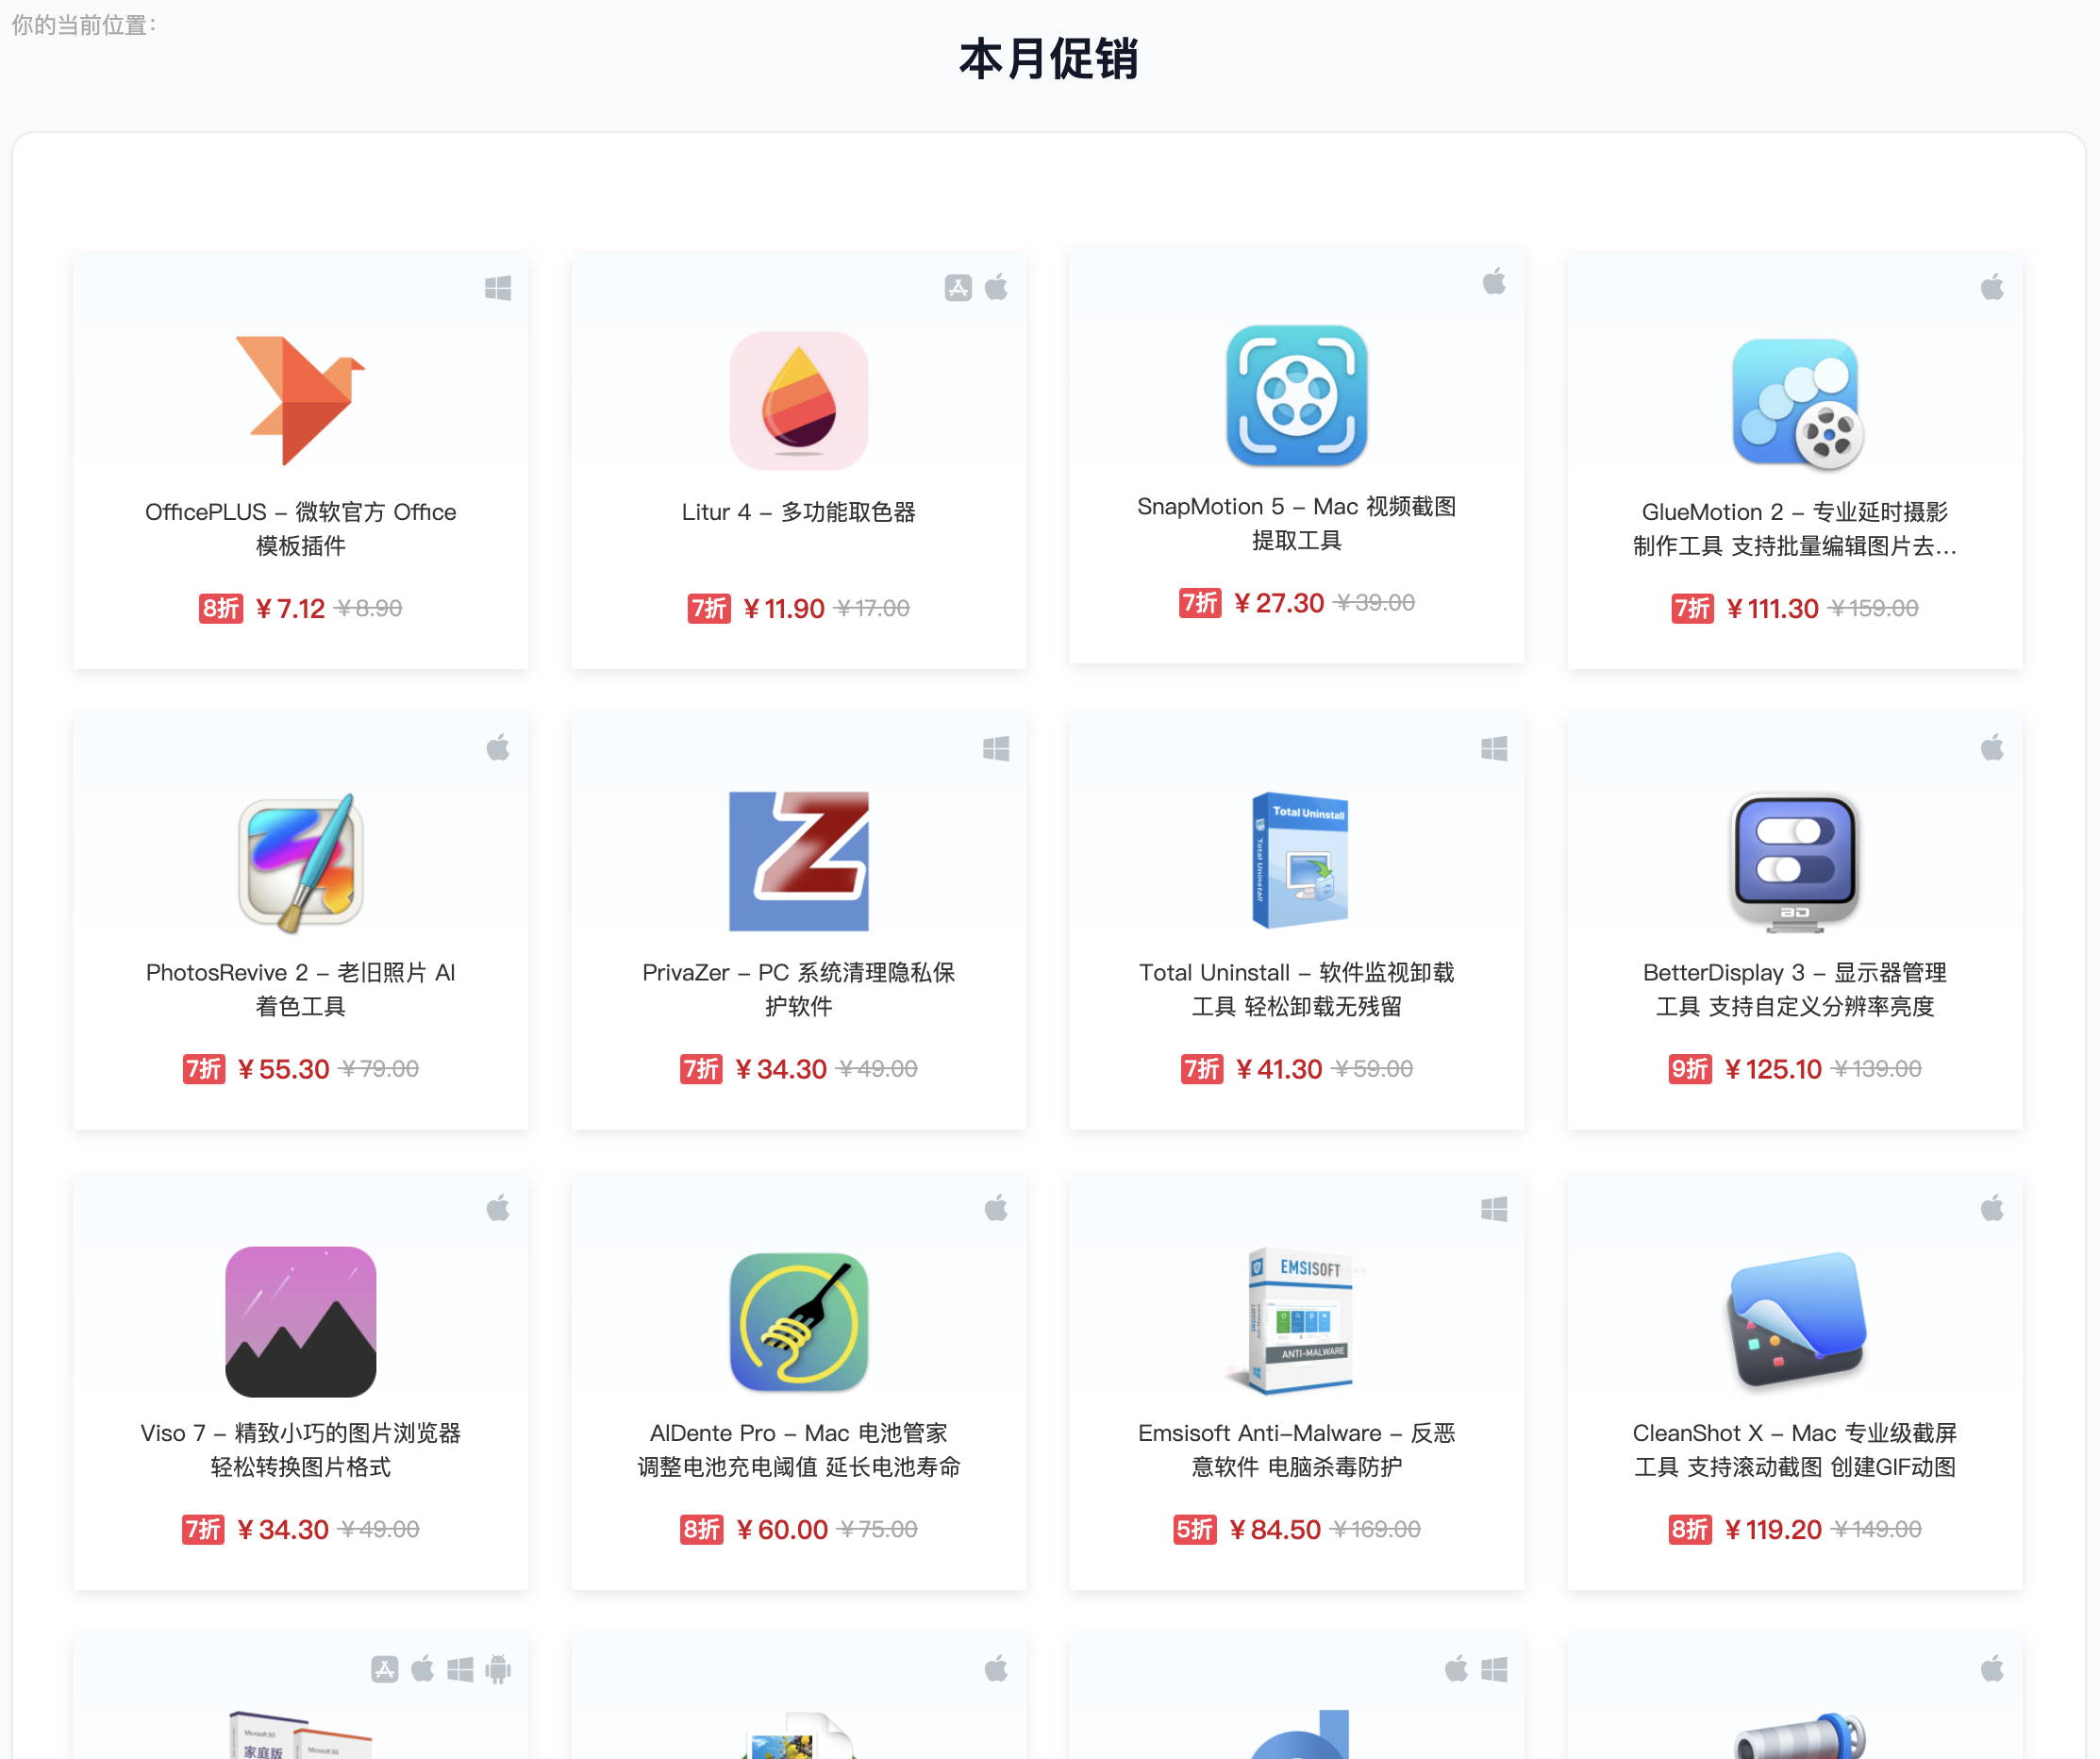Open Total Uninstall 软件监视卸载工具 title
Viewport: 2100px width, 1759px height.
pyautogui.click(x=1296, y=989)
